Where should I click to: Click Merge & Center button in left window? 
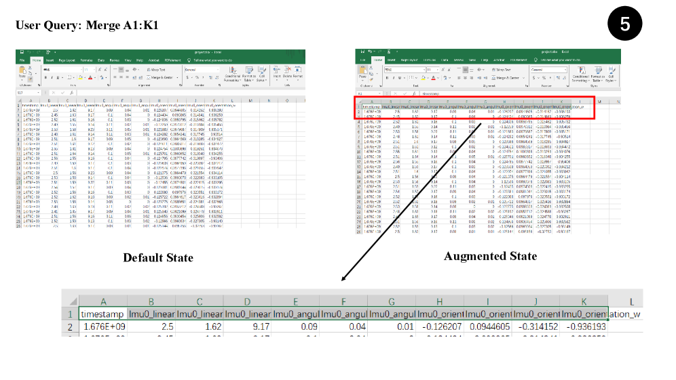158,77
